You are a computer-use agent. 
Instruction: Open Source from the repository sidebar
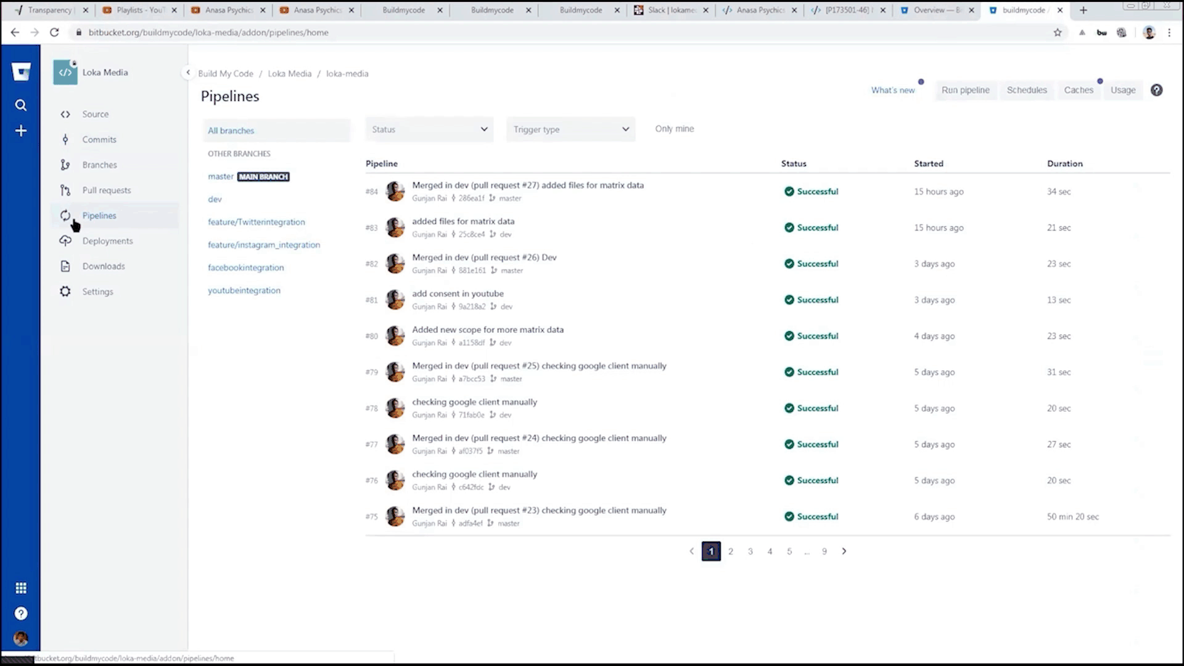tap(95, 114)
